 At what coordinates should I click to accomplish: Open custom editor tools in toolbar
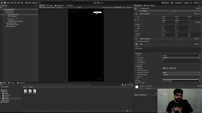22,3
